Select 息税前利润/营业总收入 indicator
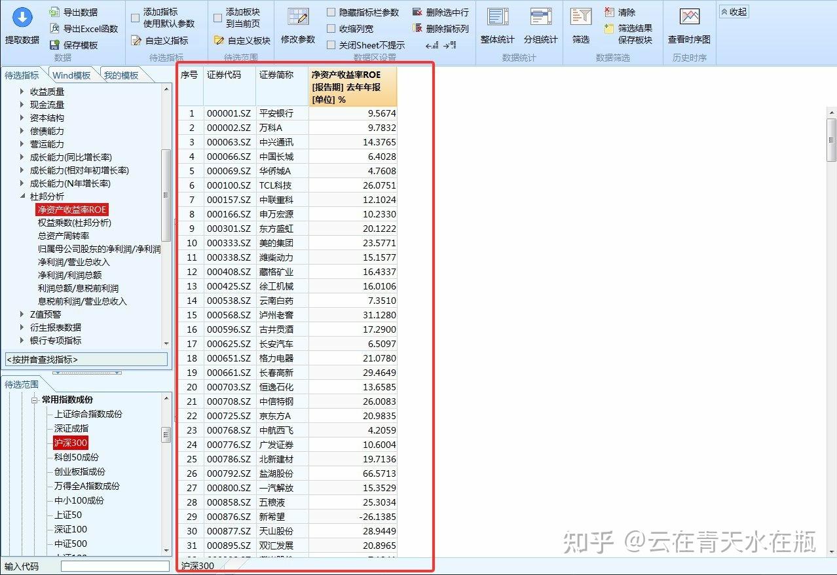This screenshot has width=837, height=575. point(83,301)
